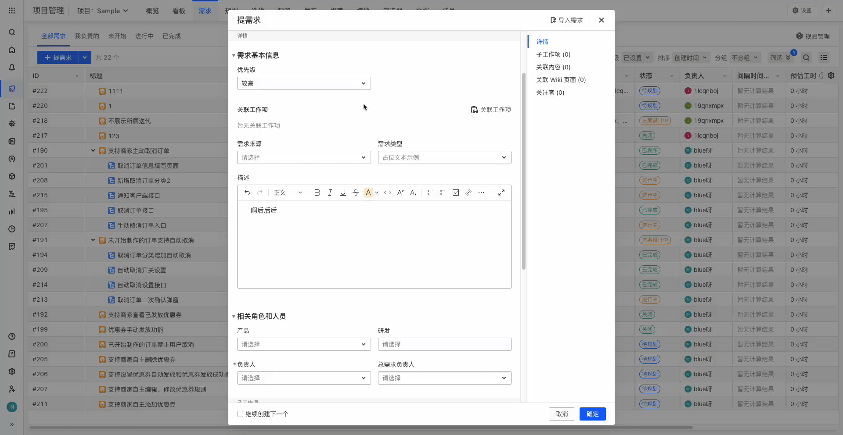Collapse 相关角色和人员 section
The width and height of the screenshot is (843, 435).
pyautogui.click(x=234, y=317)
